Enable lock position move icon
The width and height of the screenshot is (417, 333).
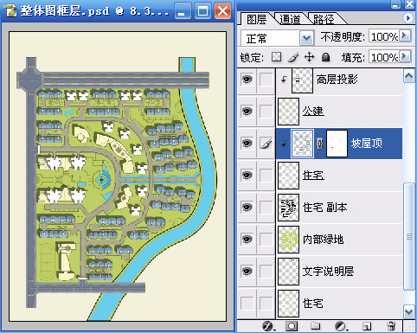(309, 57)
